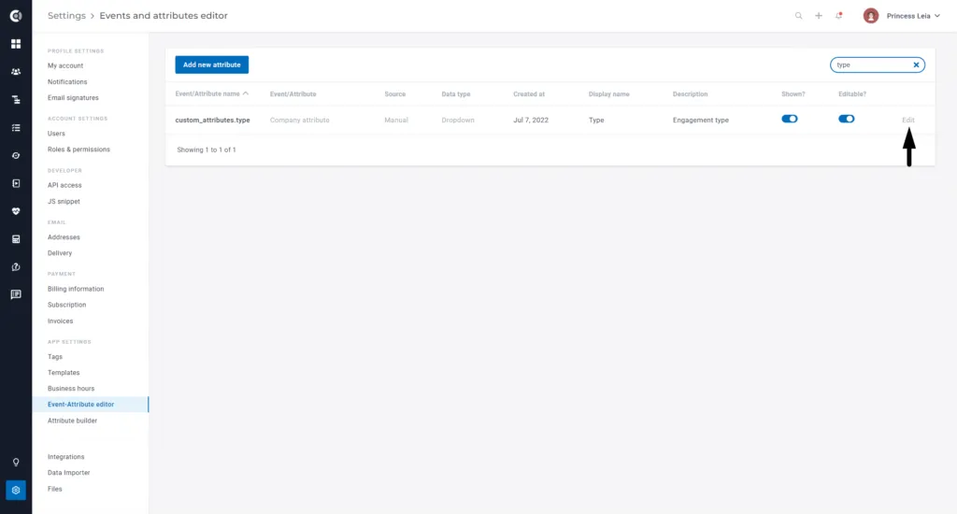Screen dimensions: 957x514
Task: Click the Data type column header
Action: click(455, 94)
